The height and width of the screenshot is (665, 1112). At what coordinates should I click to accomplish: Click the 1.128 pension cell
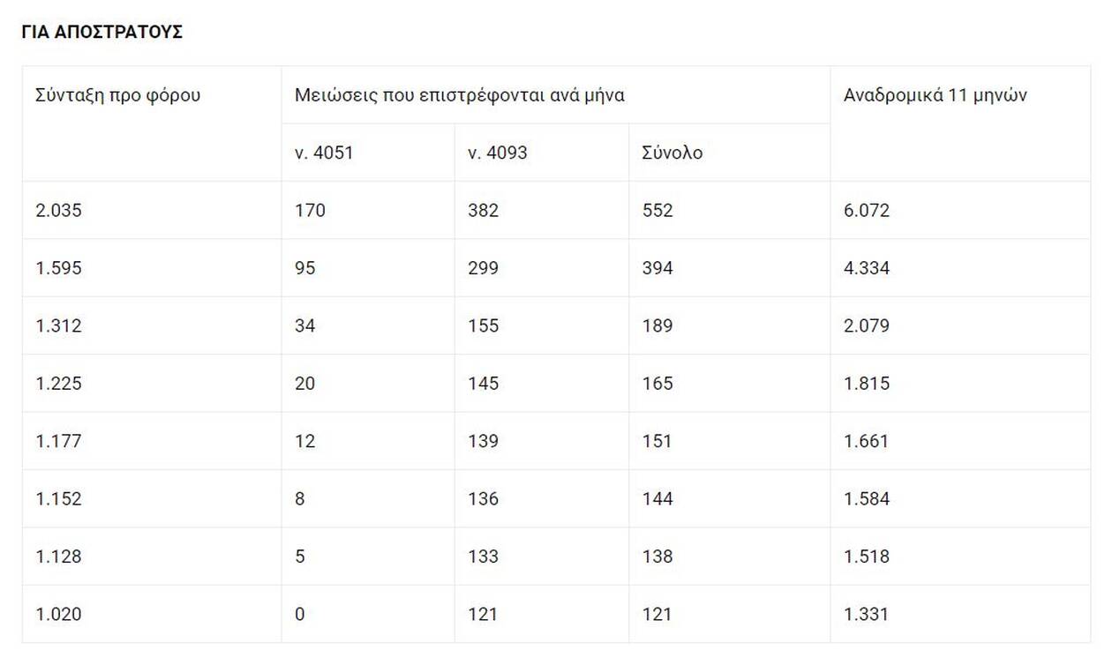[59, 557]
